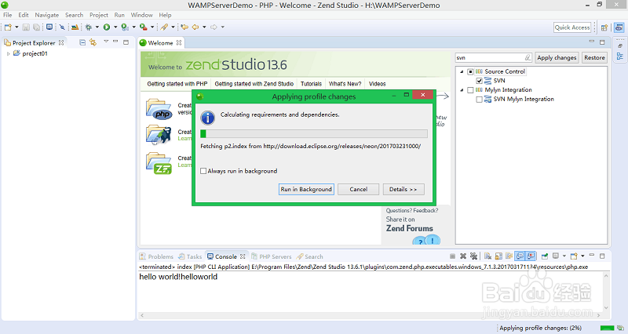Click Link with Editor in Project Explorer

click(x=93, y=42)
